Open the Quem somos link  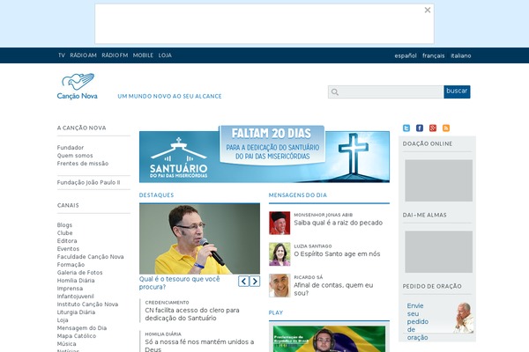pyautogui.click(x=75, y=156)
